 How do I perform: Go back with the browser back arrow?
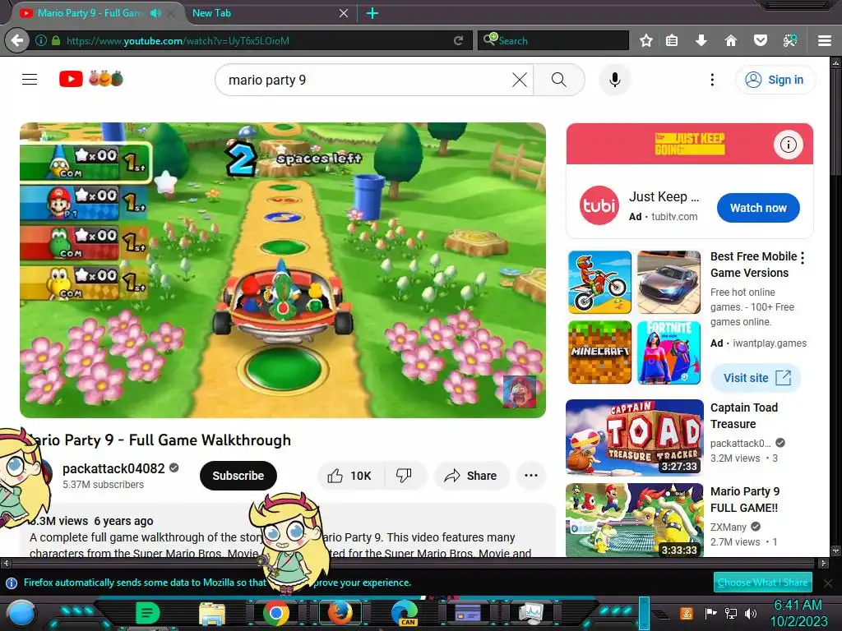(x=17, y=40)
